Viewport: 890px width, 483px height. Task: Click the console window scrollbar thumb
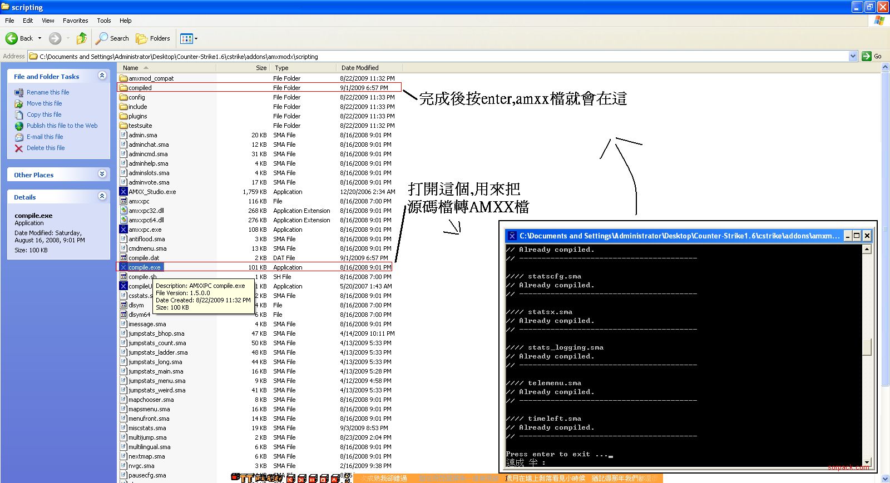867,347
